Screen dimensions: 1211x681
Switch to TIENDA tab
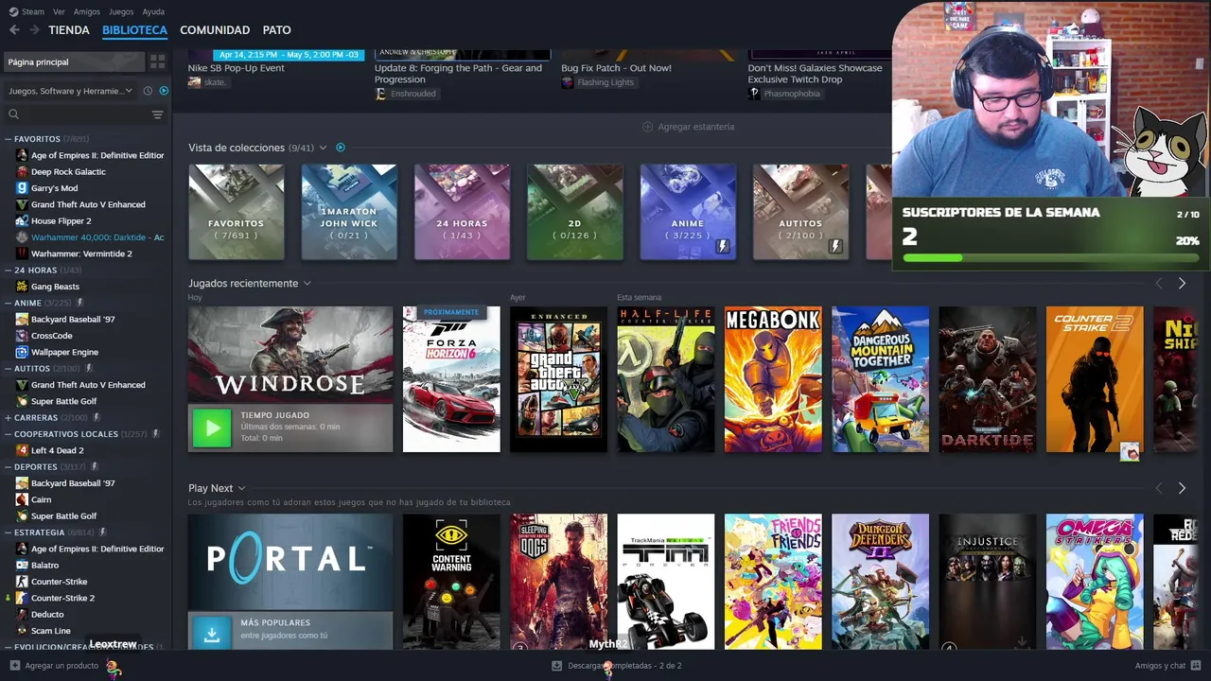tap(69, 30)
